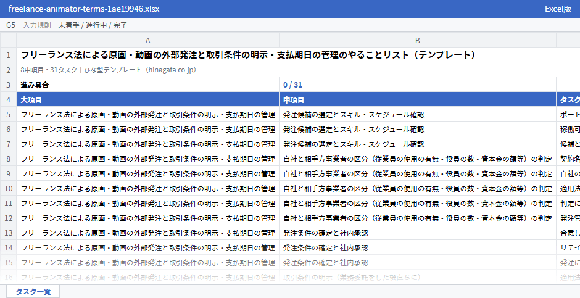Select row header 4

8,99
